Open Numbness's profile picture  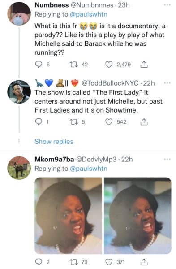(19, 14)
